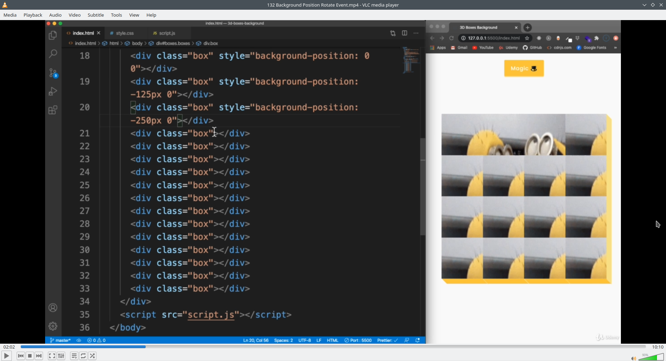Open the Playback menu
Viewport: 666px width, 361px height.
point(33,15)
